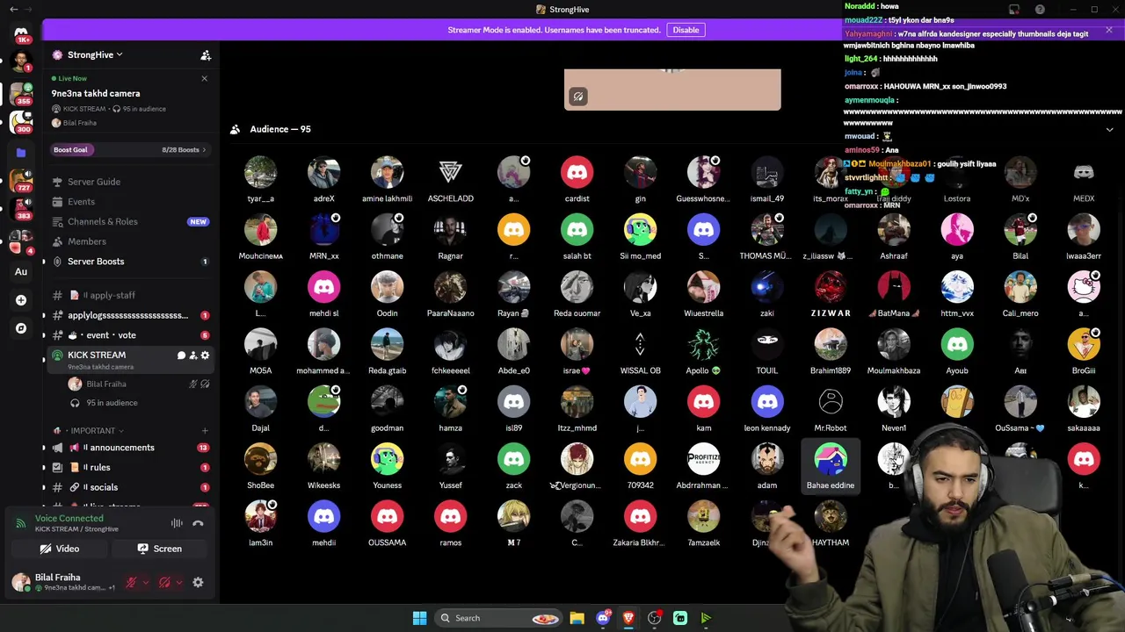
Task: Open the Discover servers compass icon
Action: pyautogui.click(x=21, y=328)
